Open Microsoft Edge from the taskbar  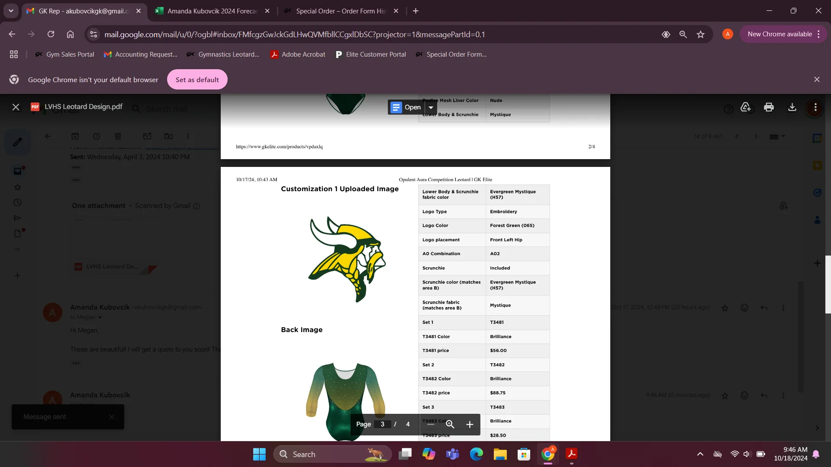tap(477, 454)
